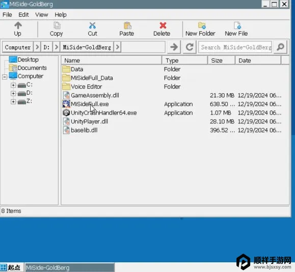Click Application type of MiSideFull.exe row
The image size is (295, 272).
pyautogui.click(x=178, y=104)
